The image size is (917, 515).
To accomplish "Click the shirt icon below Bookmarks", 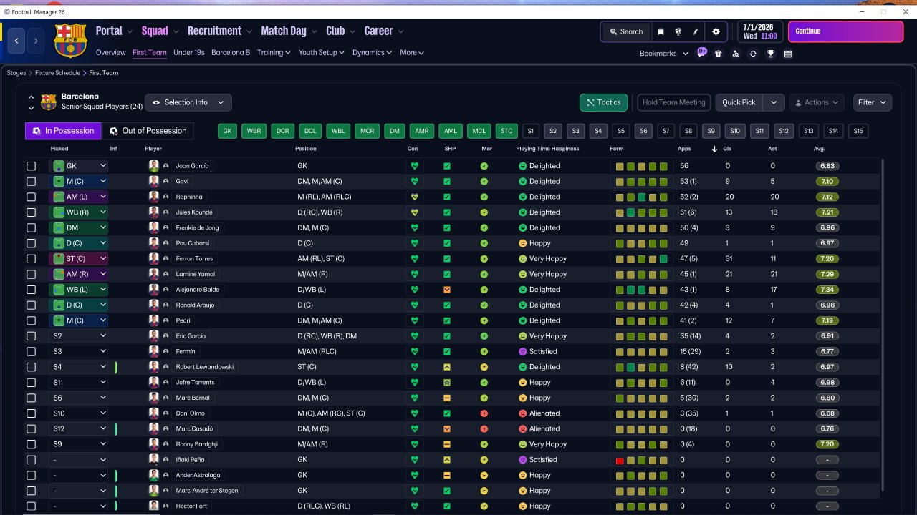I will [x=719, y=54].
